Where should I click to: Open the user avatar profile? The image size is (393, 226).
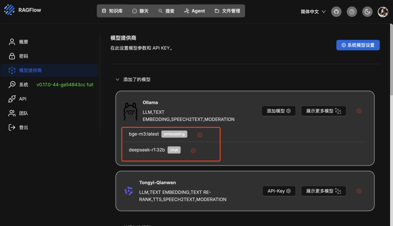pos(383,12)
